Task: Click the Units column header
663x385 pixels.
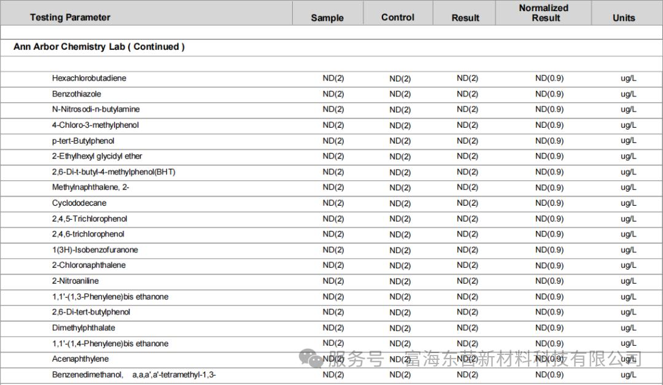Action: coord(624,18)
